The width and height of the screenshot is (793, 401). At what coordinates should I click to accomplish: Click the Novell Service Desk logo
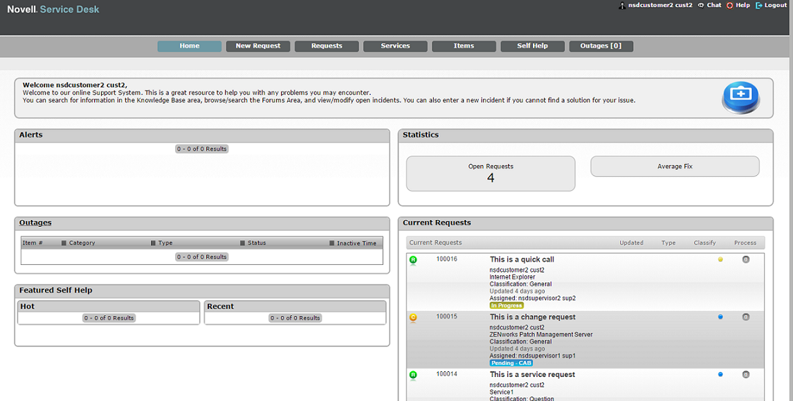click(x=53, y=9)
